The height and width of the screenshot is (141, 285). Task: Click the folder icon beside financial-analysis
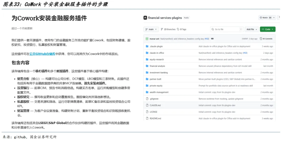[x=147, y=66]
